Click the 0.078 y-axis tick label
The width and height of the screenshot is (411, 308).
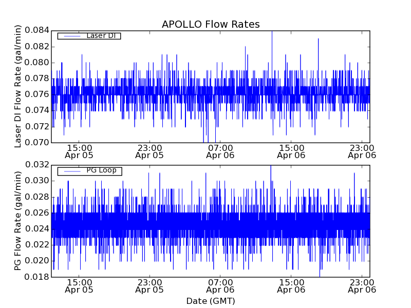click(37, 79)
